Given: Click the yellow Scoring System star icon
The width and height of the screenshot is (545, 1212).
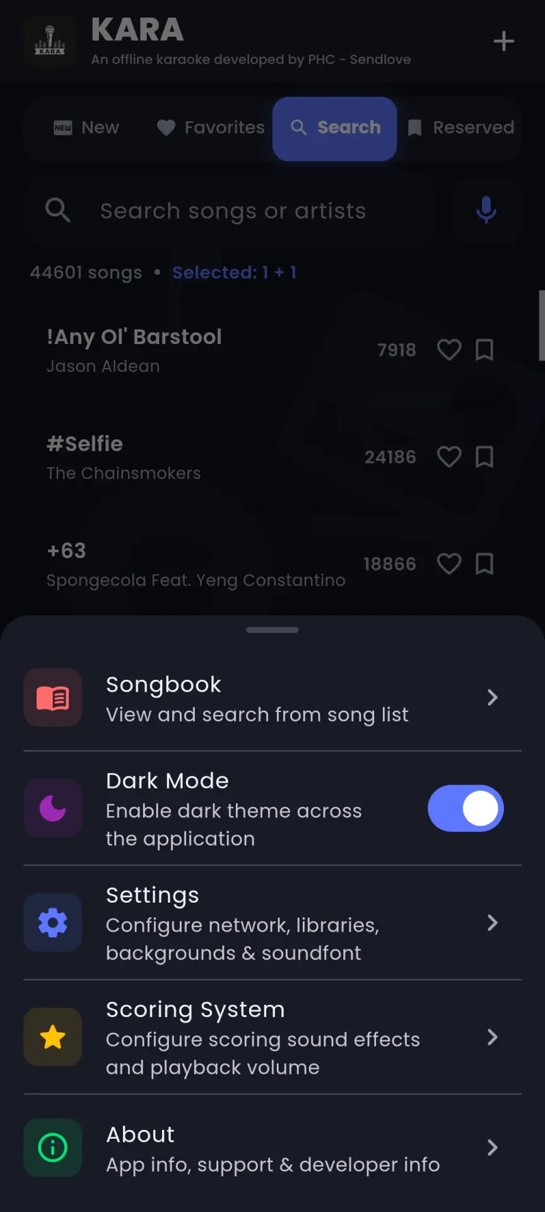Looking at the screenshot, I should (53, 1037).
